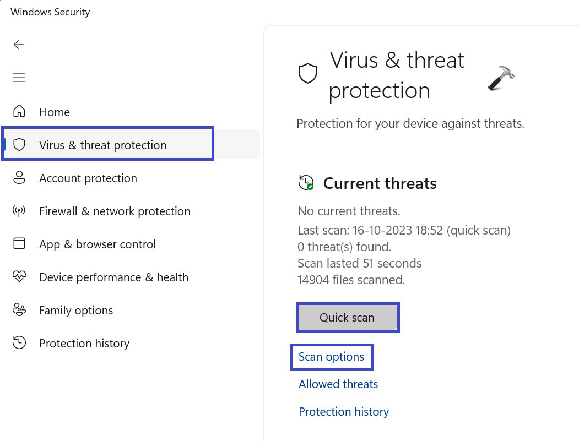Open Protection history link under Current threats
The width and height of the screenshot is (579, 441).
[344, 412]
